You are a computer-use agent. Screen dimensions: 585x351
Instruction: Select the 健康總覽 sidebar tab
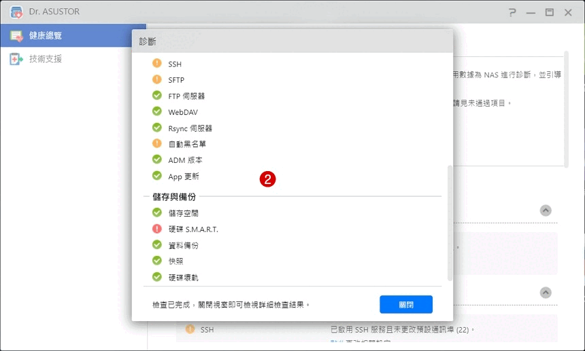(x=73, y=35)
